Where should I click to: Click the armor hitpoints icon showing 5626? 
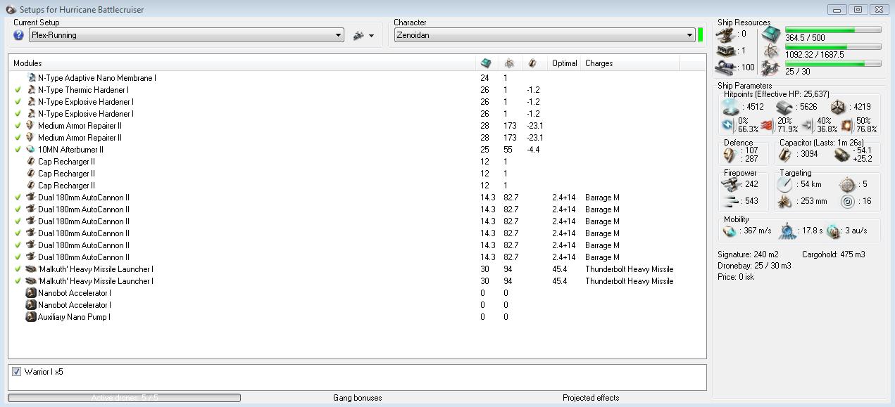tap(784, 107)
